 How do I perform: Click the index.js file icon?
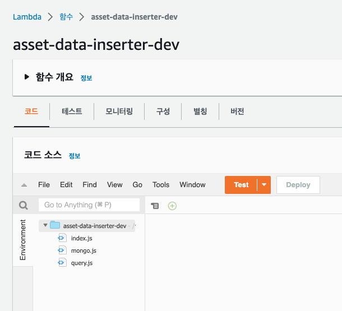[x=62, y=238]
